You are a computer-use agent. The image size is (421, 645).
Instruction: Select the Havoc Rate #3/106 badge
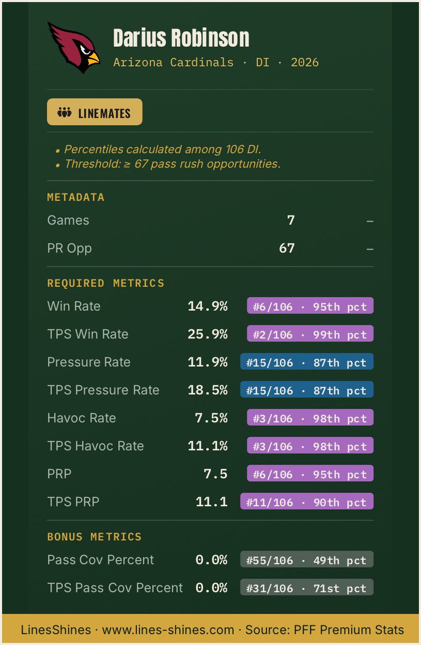click(x=310, y=418)
